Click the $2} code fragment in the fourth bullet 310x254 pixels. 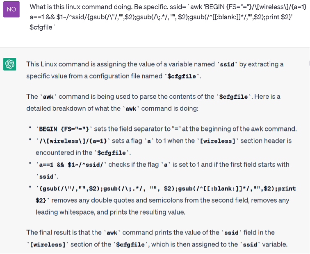click(x=41, y=201)
